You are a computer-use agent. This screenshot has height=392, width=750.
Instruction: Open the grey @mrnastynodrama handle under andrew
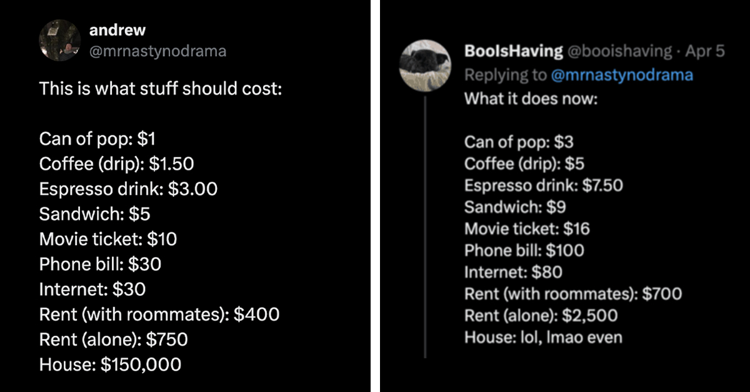pyautogui.click(x=157, y=51)
